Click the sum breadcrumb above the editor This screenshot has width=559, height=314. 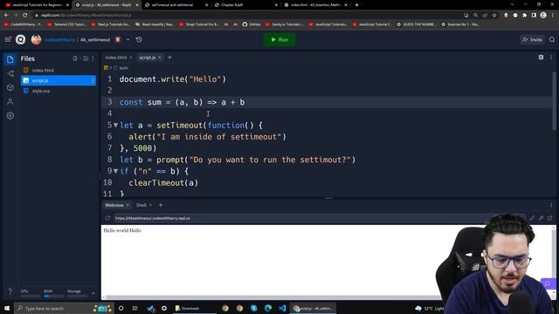click(x=123, y=68)
